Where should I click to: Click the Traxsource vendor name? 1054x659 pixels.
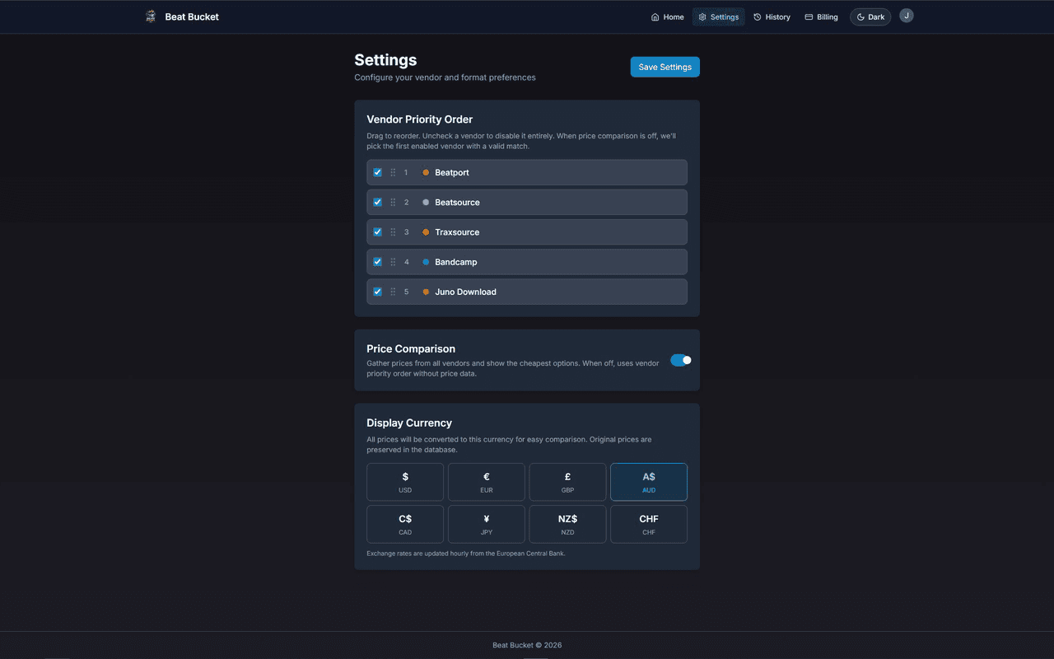(x=457, y=232)
